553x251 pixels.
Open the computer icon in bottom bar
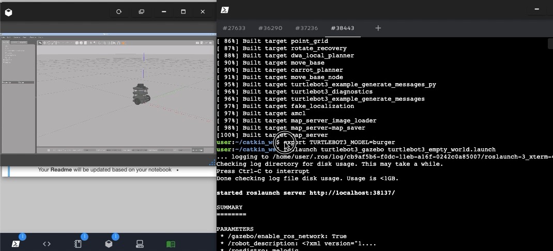click(140, 244)
